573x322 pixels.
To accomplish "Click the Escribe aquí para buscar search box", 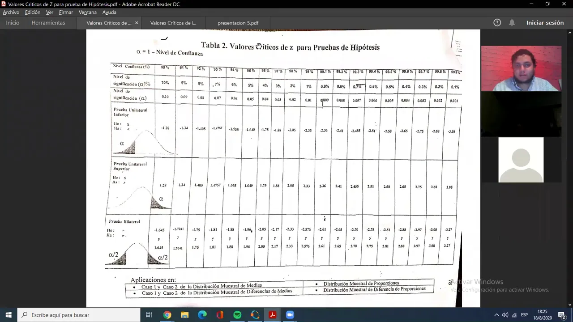I will pyautogui.click(x=78, y=315).
